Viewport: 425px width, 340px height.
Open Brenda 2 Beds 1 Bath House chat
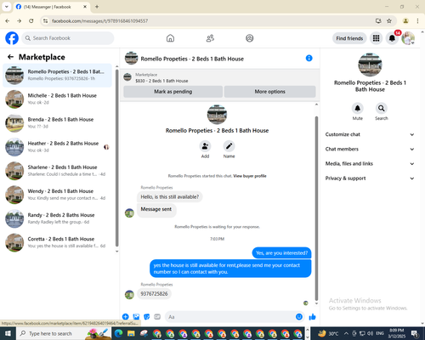(x=57, y=123)
